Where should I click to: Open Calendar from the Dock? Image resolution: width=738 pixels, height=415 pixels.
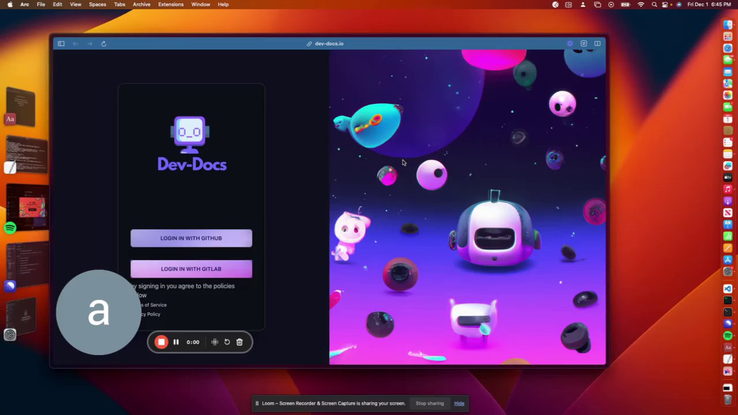728,119
